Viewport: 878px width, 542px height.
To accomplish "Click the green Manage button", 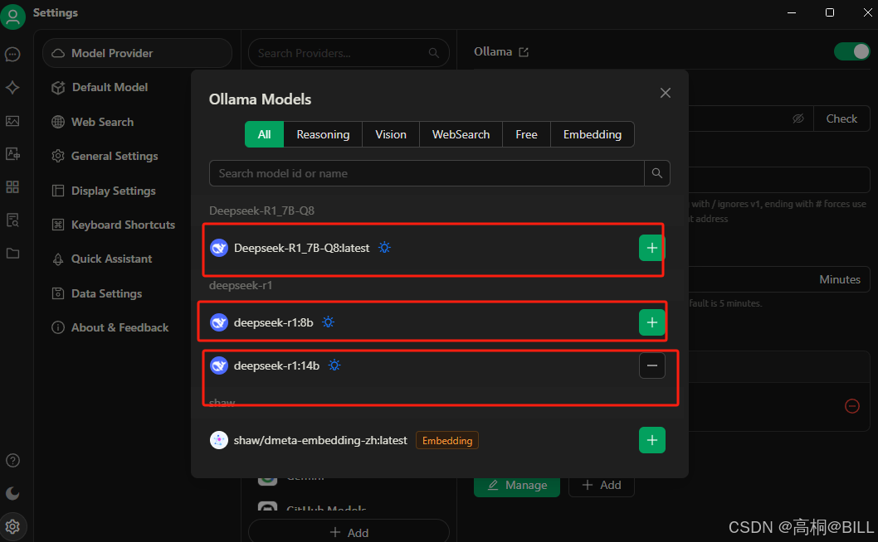I will tap(517, 486).
